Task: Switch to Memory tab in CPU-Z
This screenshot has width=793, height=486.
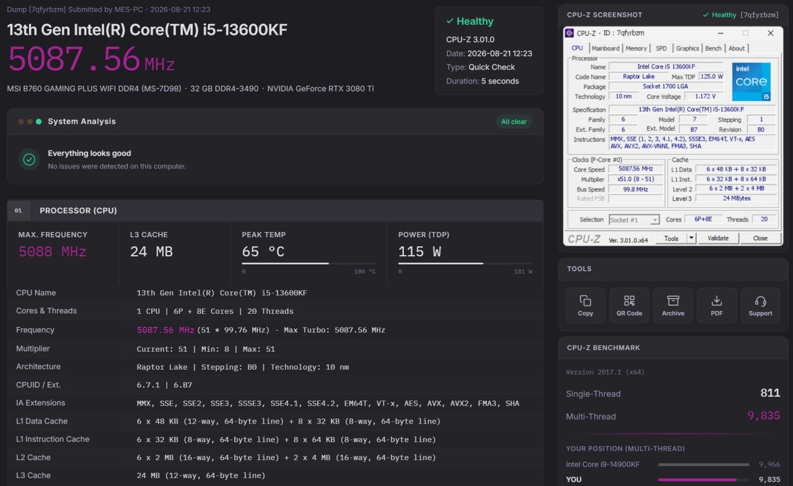Action: pyautogui.click(x=636, y=48)
